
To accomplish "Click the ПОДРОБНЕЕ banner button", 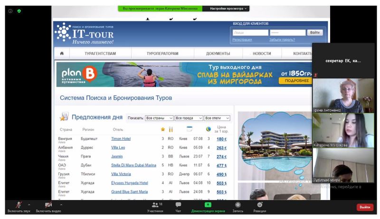I will (x=295, y=81).
